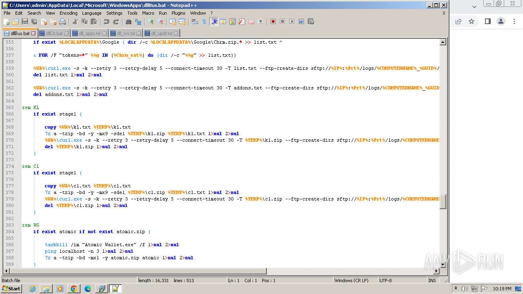
Task: Open the Encoding menu
Action: coord(68,13)
